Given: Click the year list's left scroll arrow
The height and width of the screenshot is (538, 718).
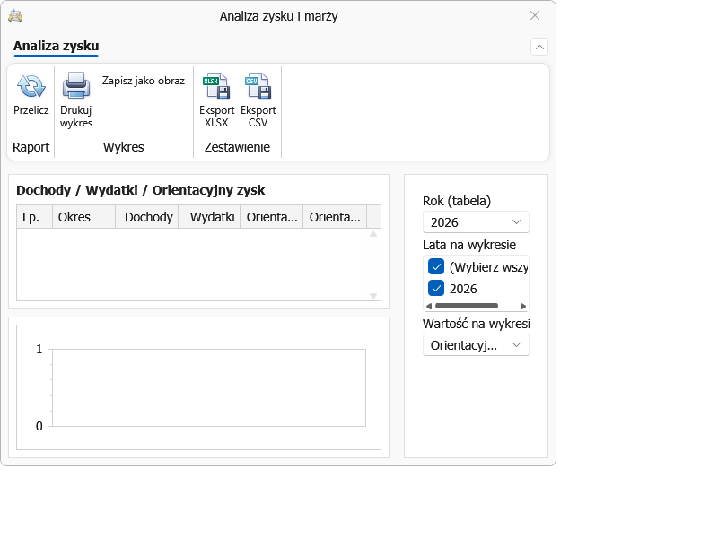Looking at the screenshot, I should (429, 306).
